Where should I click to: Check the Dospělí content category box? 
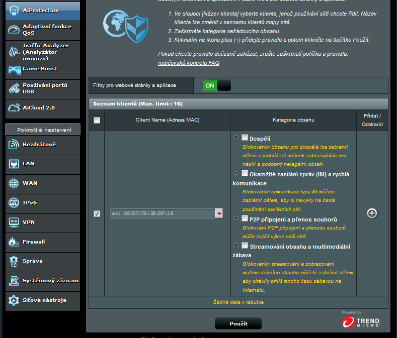point(245,138)
